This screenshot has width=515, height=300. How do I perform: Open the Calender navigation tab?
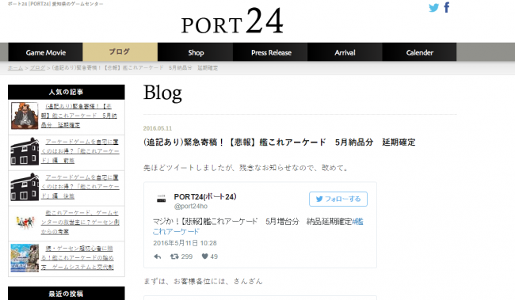(419, 52)
